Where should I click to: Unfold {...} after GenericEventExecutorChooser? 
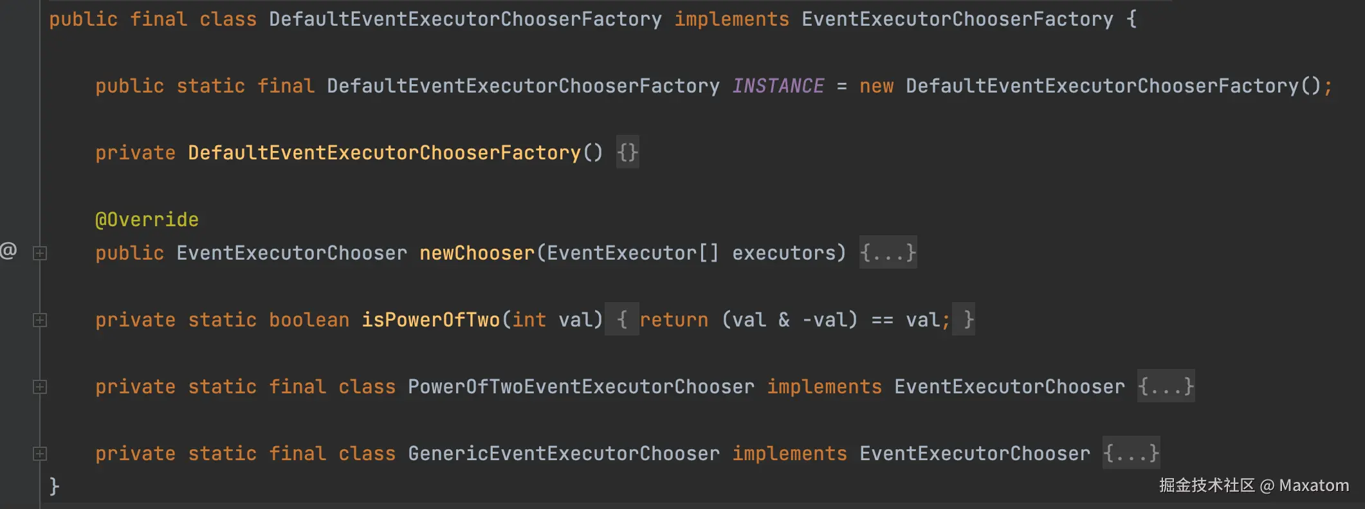pos(1131,454)
